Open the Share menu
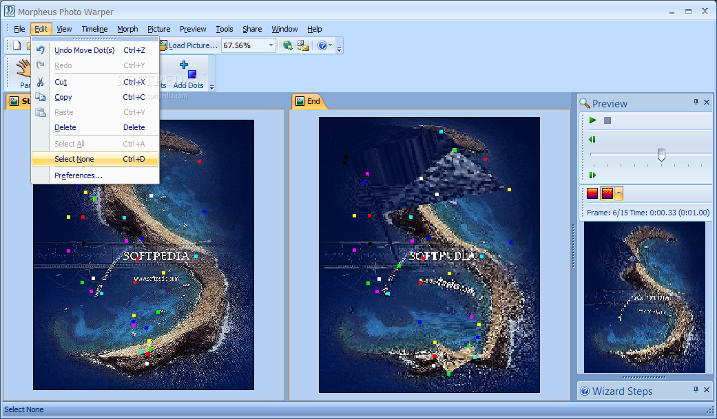 (x=252, y=29)
